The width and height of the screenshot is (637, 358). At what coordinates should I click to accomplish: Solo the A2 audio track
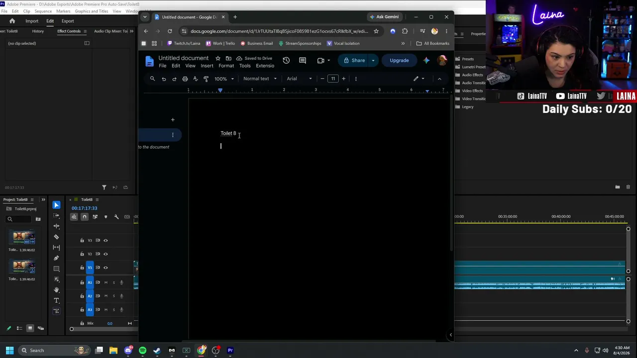(113, 296)
